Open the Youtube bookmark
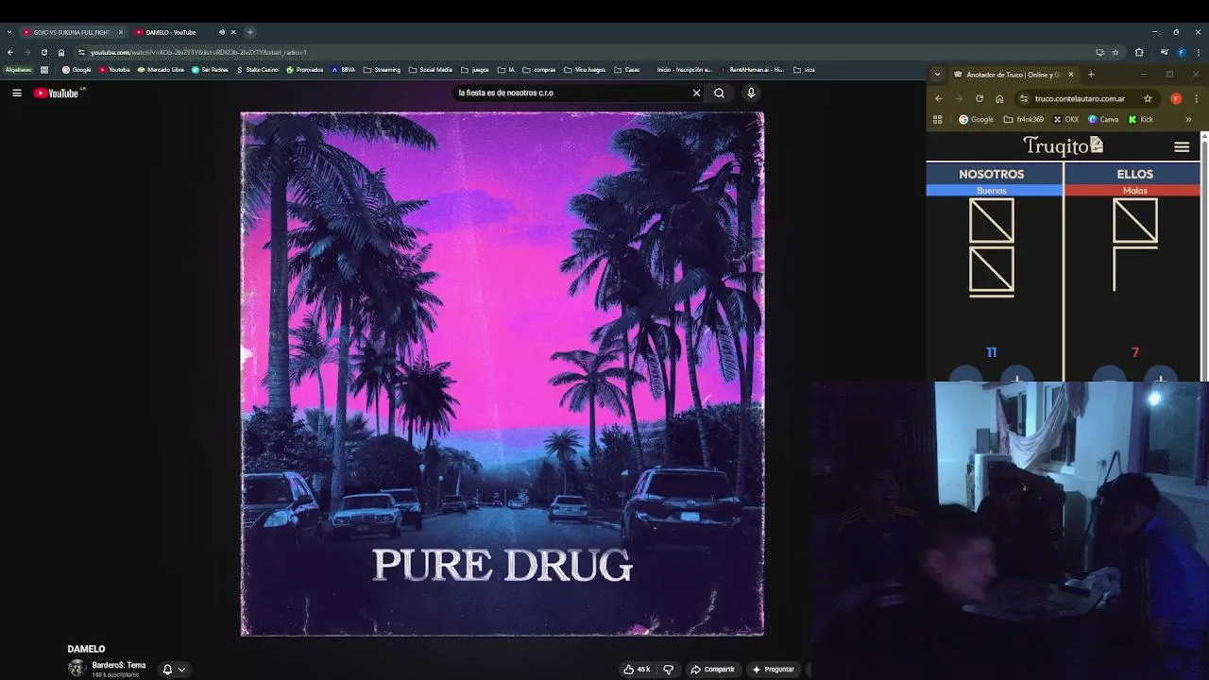Image resolution: width=1209 pixels, height=680 pixels. pos(114,69)
